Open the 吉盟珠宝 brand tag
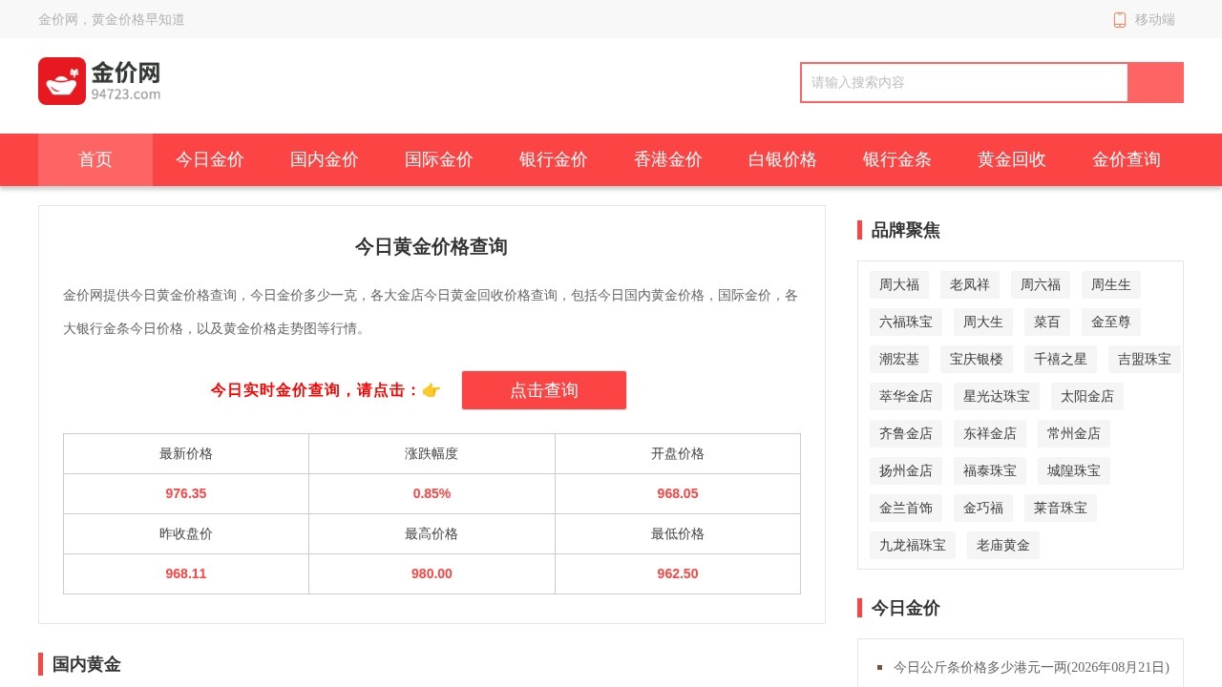This screenshot has height=687, width=1222. 1145,359
